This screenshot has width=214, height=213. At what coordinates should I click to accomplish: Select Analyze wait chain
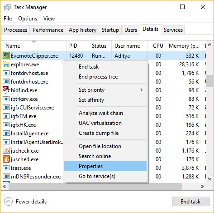pyautogui.click(x=105, y=113)
